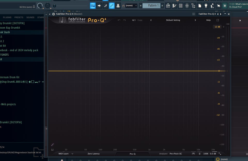Switch to previous preset in plugin title bar
This screenshot has height=161, width=248.
(218, 14)
